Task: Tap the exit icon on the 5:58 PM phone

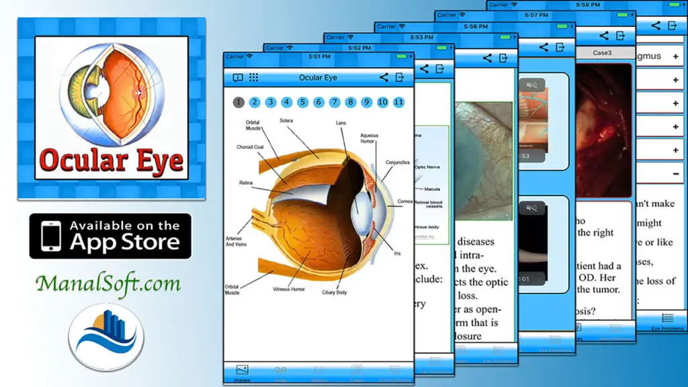Action: pyautogui.click(x=672, y=26)
